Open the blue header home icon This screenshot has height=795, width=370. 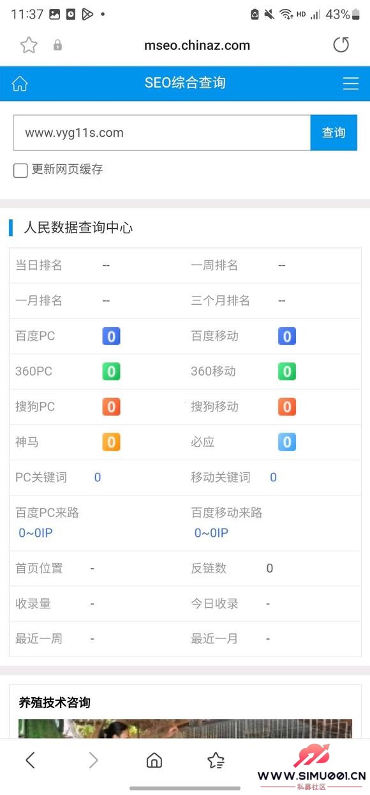20,83
